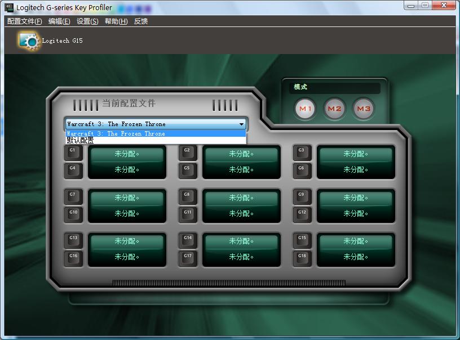Click the G4 未分配 assignment slot
Viewport: 460px width, 340px height.
tap(127, 169)
